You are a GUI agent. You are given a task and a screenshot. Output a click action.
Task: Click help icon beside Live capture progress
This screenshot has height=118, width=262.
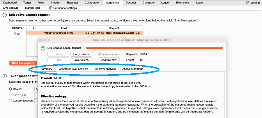click(43, 48)
